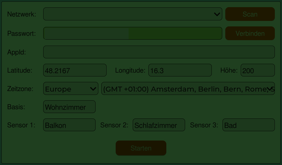
Task: Click the Sensor 2 field with Schlafzimmer
Action: click(x=159, y=125)
